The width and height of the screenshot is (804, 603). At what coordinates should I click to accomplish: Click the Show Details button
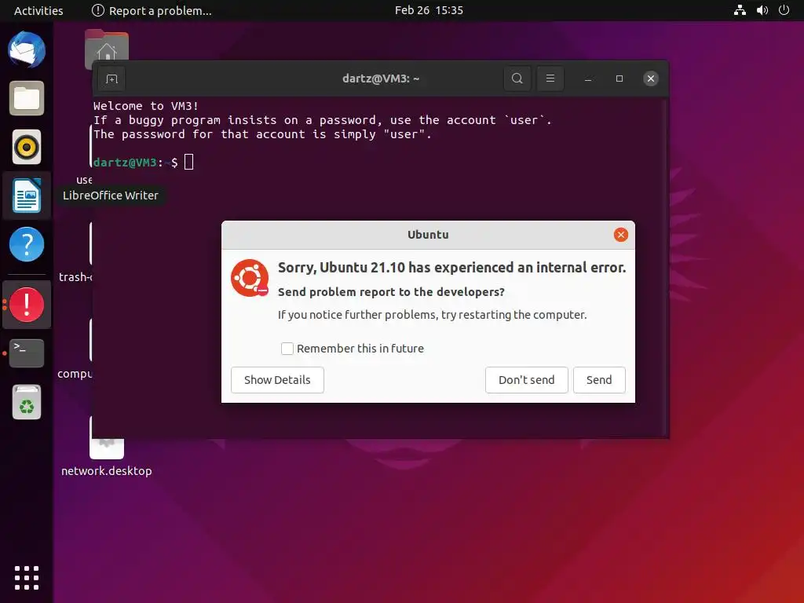(277, 380)
